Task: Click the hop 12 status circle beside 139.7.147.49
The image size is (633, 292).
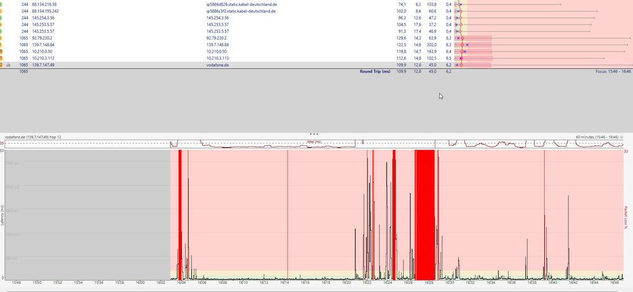Action: [x=1, y=65]
